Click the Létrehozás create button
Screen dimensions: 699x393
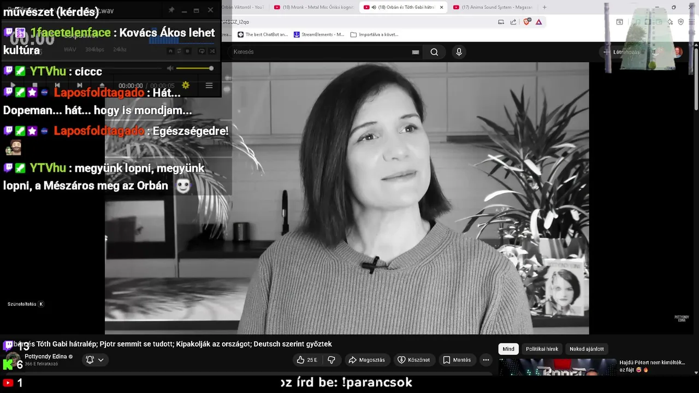(x=623, y=52)
